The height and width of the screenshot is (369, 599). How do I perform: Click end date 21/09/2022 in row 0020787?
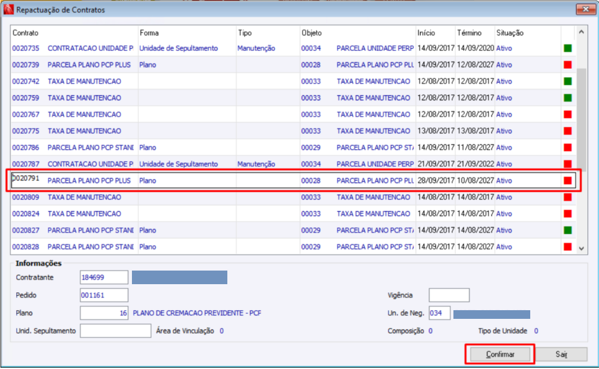click(x=475, y=164)
